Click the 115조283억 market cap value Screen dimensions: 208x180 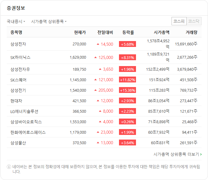159,90
